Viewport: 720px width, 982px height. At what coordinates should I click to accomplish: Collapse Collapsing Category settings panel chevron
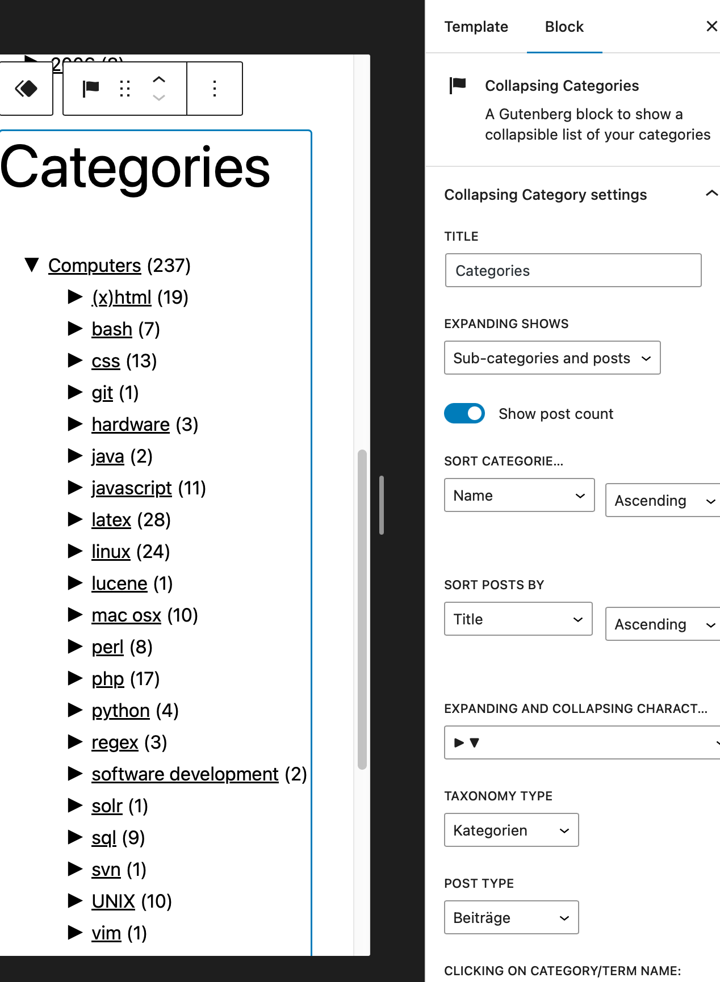click(711, 194)
